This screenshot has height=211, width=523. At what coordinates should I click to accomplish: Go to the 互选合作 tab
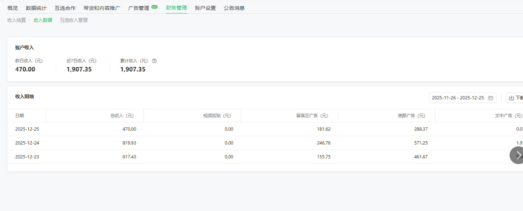point(65,8)
